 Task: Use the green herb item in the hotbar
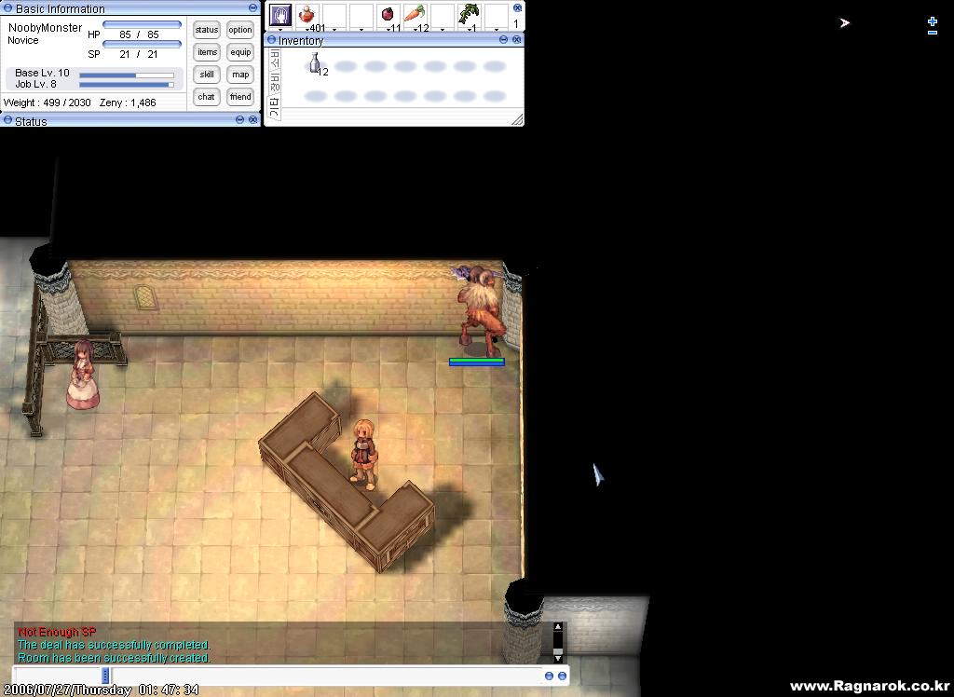[469, 15]
